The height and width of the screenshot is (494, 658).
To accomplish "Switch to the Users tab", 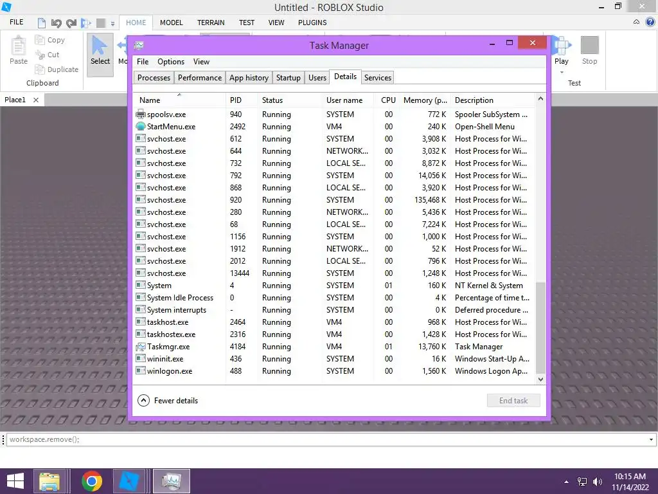I will point(317,78).
